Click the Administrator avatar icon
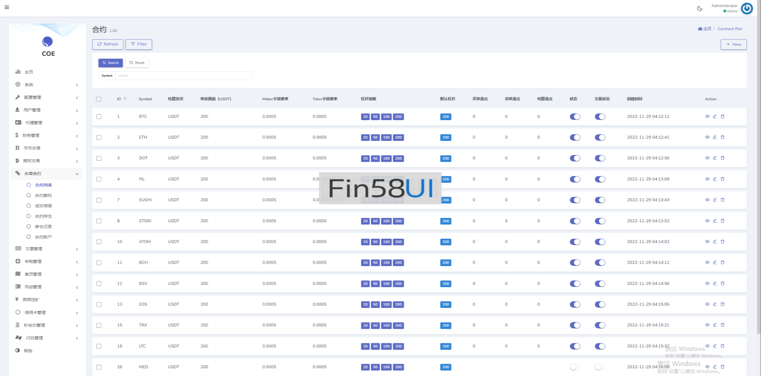The width and height of the screenshot is (761, 376). tap(747, 8)
